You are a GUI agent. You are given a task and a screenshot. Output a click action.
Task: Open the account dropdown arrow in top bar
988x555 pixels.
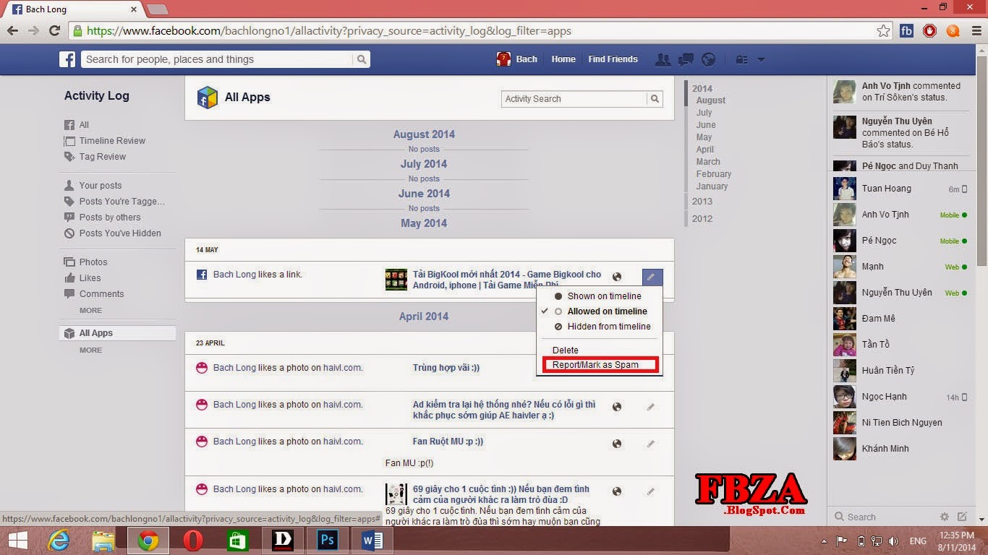(761, 59)
